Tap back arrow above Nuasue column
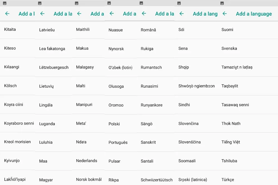The width and height of the screenshot is (278, 185). click(111, 13)
